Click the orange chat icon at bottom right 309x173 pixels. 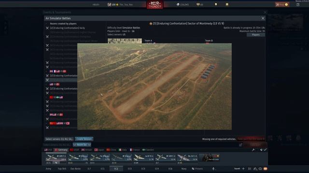pyautogui.click(x=266, y=169)
